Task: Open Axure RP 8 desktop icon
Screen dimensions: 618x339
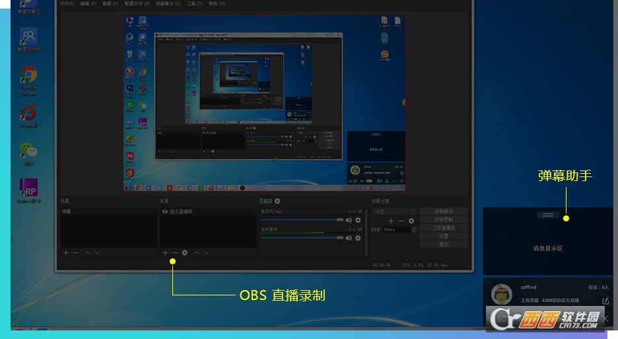Action: click(28, 188)
